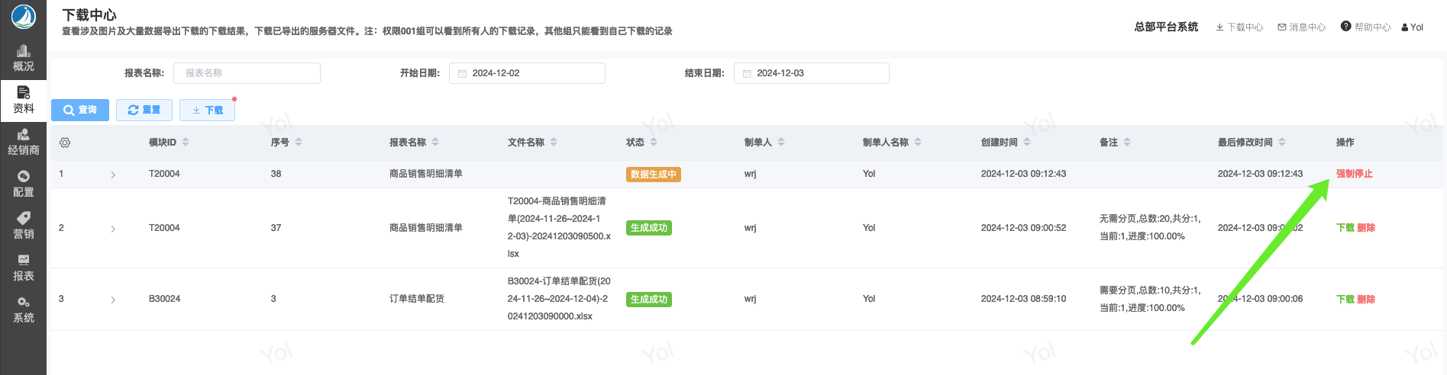Image resolution: width=1447 pixels, height=375 pixels.
Task: Open the 经销商 dealer sidebar section
Action: [23, 142]
